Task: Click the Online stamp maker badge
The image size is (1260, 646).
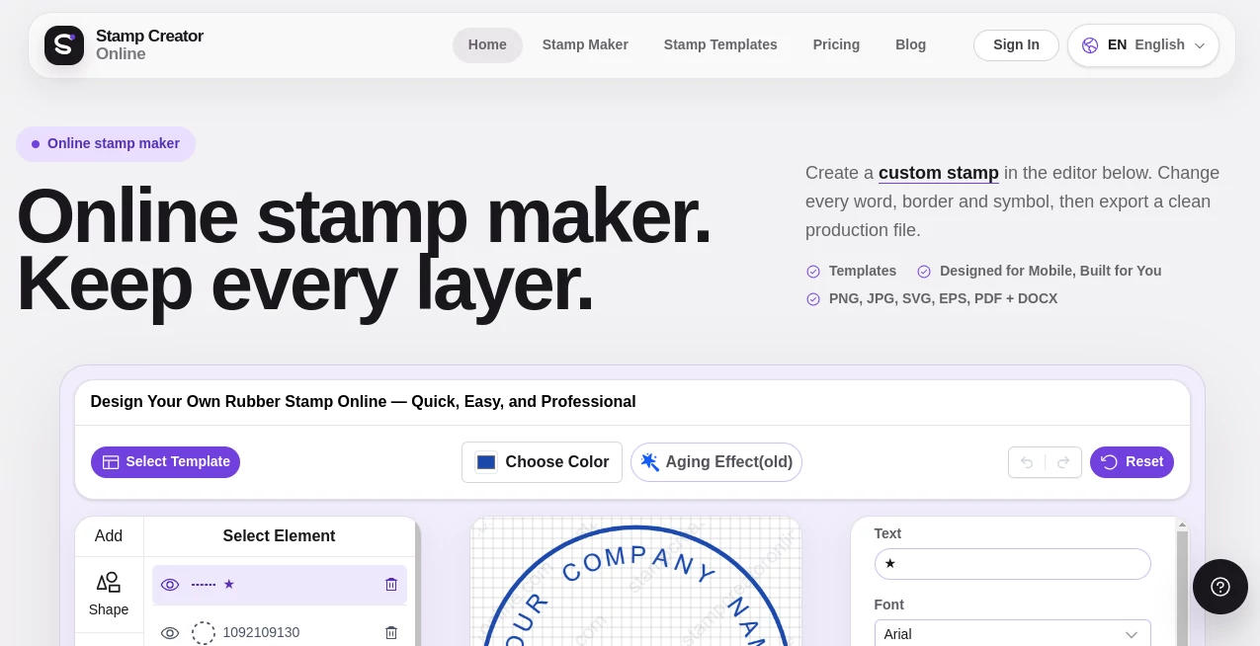Action: [106, 144]
